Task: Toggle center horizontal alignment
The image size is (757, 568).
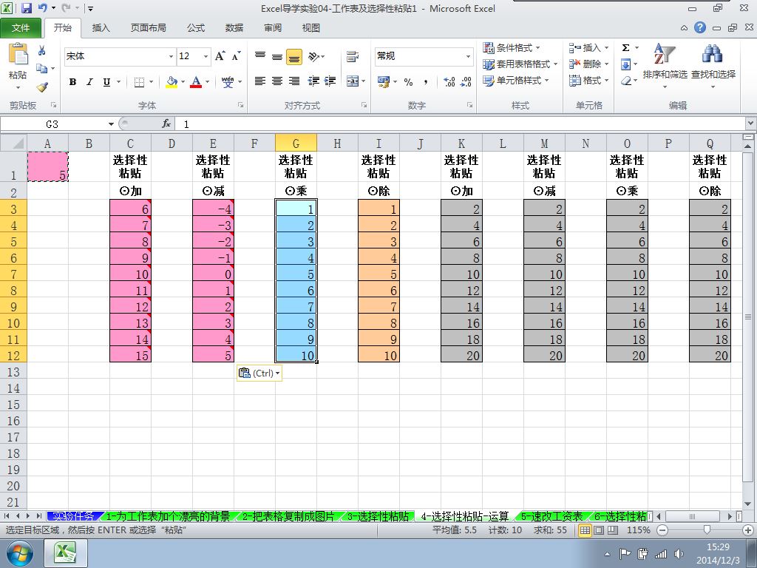Action: click(x=277, y=81)
